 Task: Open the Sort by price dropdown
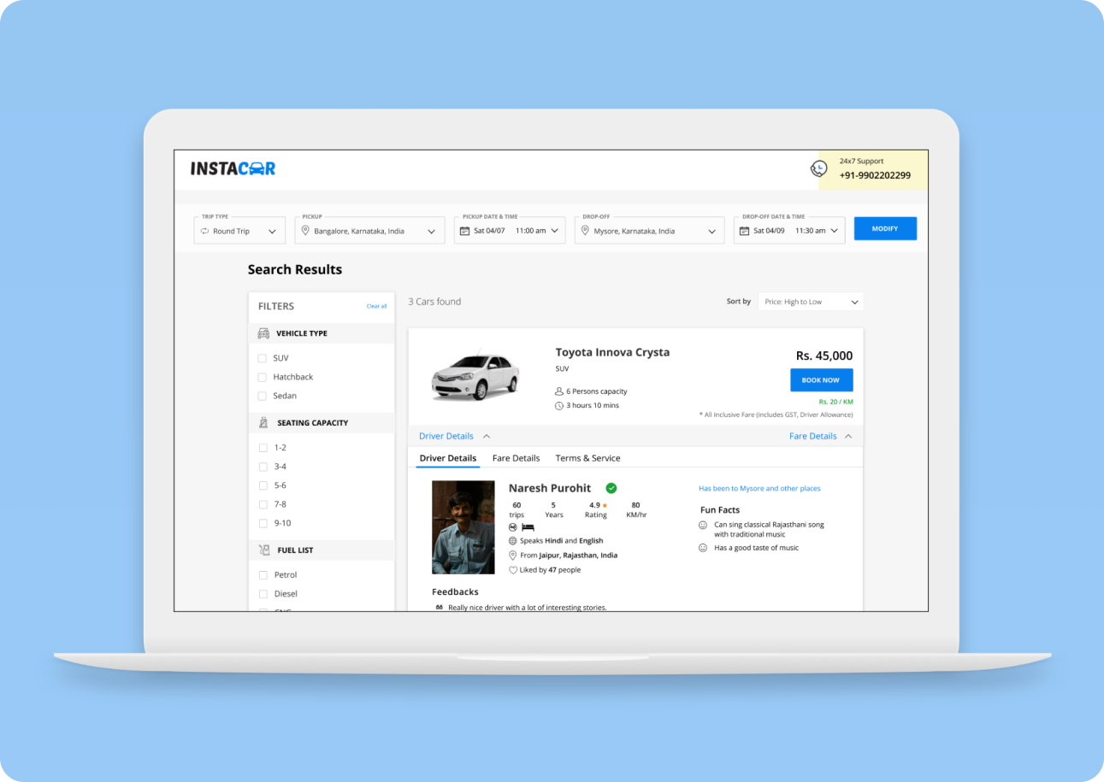(810, 302)
